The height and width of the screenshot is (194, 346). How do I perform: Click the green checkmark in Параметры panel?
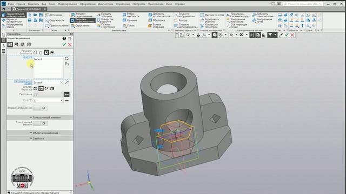pos(64,45)
